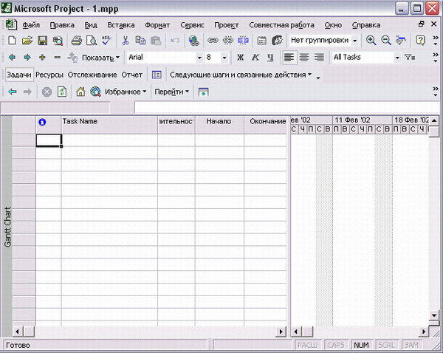Click the Начало column header
This screenshot has height=353, width=443.
pyautogui.click(x=219, y=125)
